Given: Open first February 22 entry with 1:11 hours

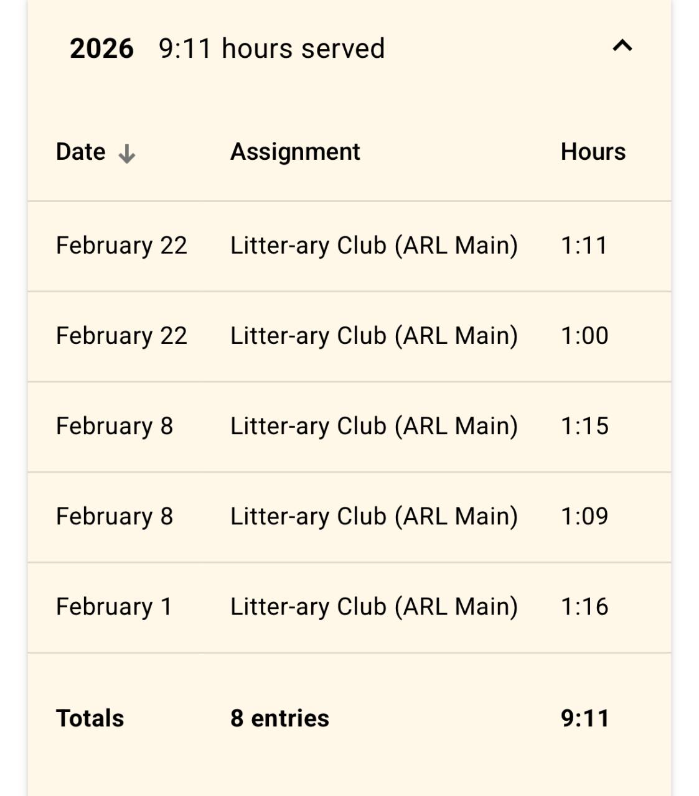Looking at the screenshot, I should point(349,246).
